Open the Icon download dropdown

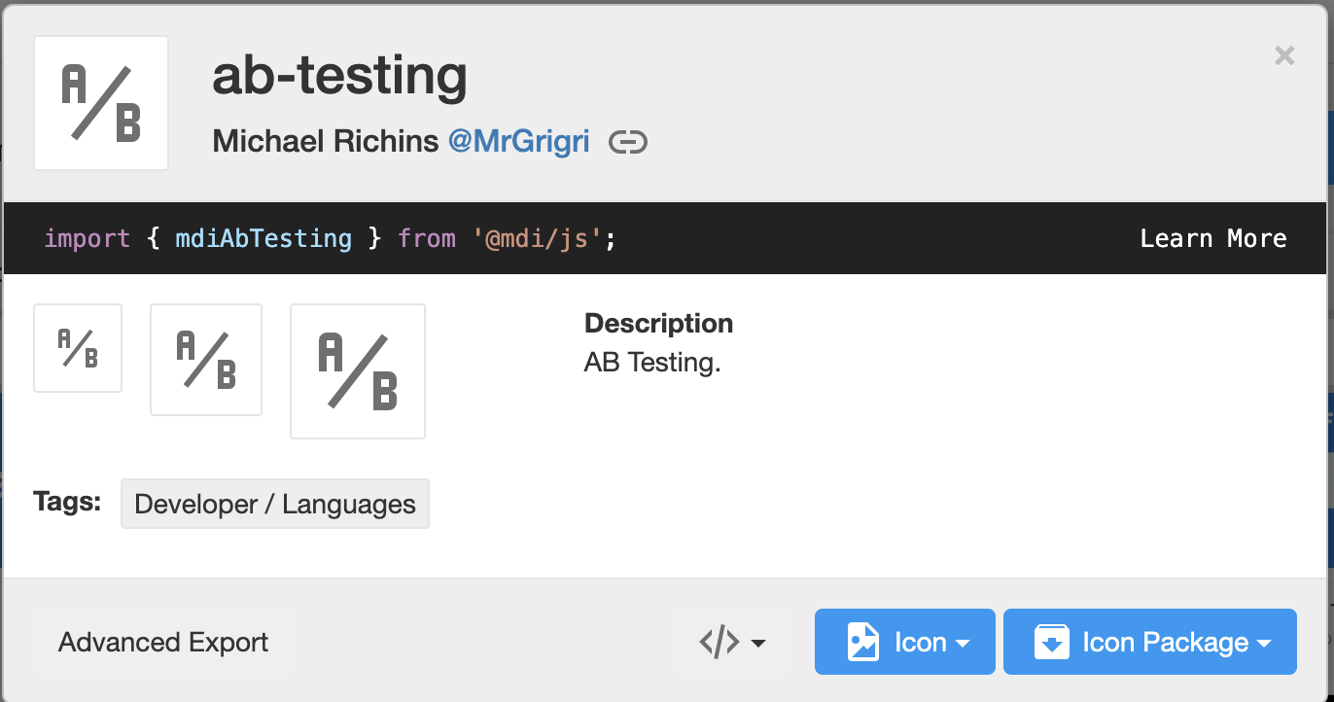(905, 642)
